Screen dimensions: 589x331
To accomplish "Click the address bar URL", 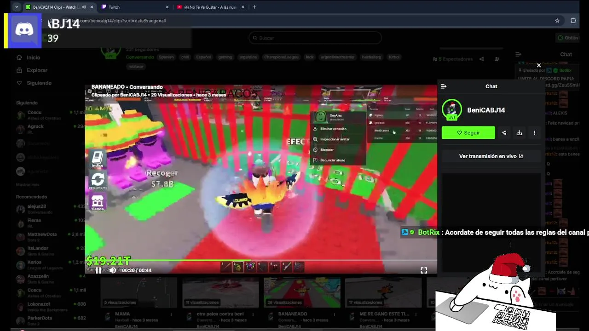I will point(120,21).
